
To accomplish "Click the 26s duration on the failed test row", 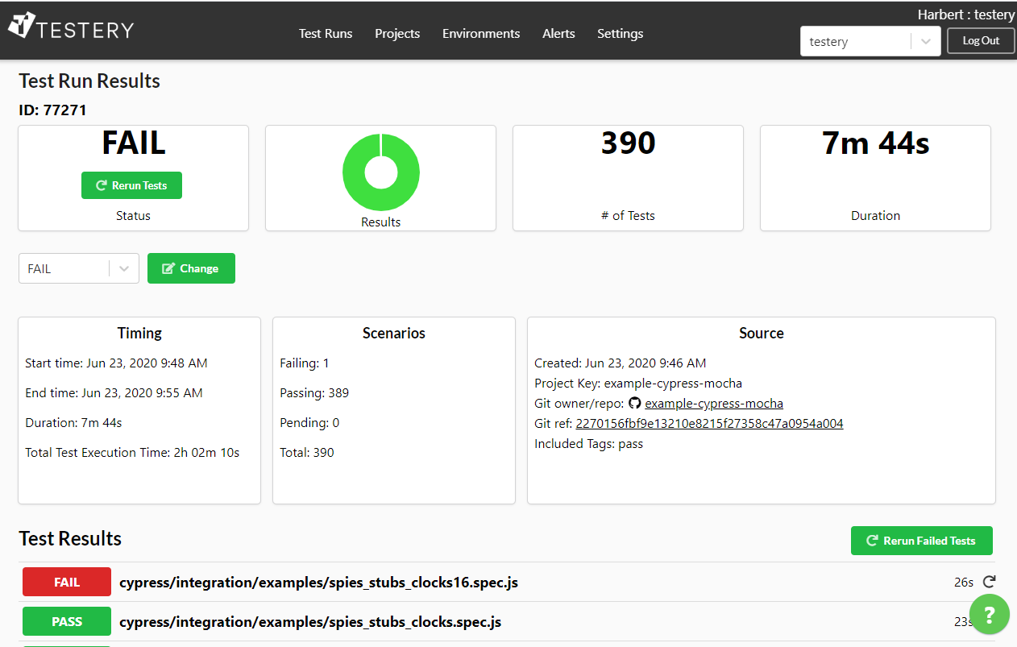I will tap(964, 582).
